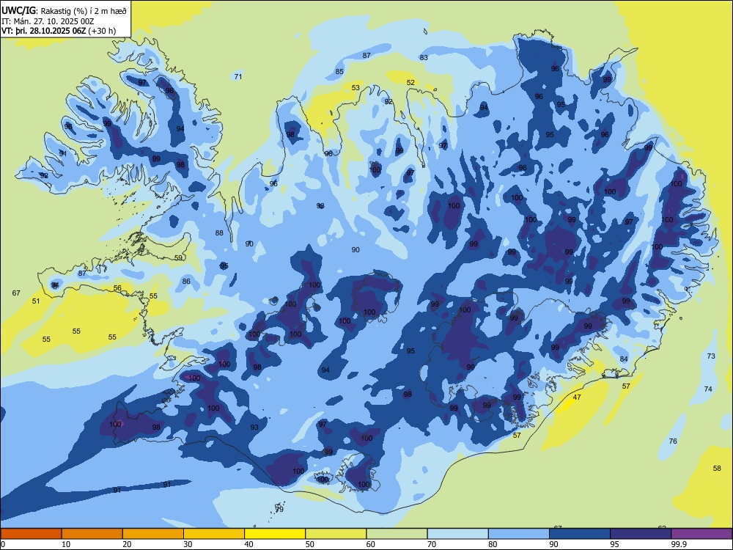Click the '79' value by the small islands
Screen dimensions: 733x550
pyautogui.click(x=279, y=510)
